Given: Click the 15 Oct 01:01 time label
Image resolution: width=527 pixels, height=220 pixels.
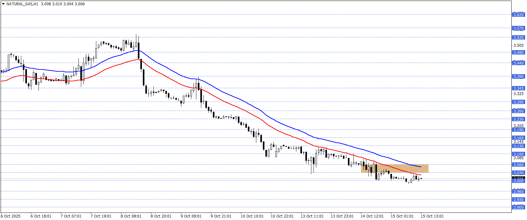Looking at the screenshot, I should point(402,216).
